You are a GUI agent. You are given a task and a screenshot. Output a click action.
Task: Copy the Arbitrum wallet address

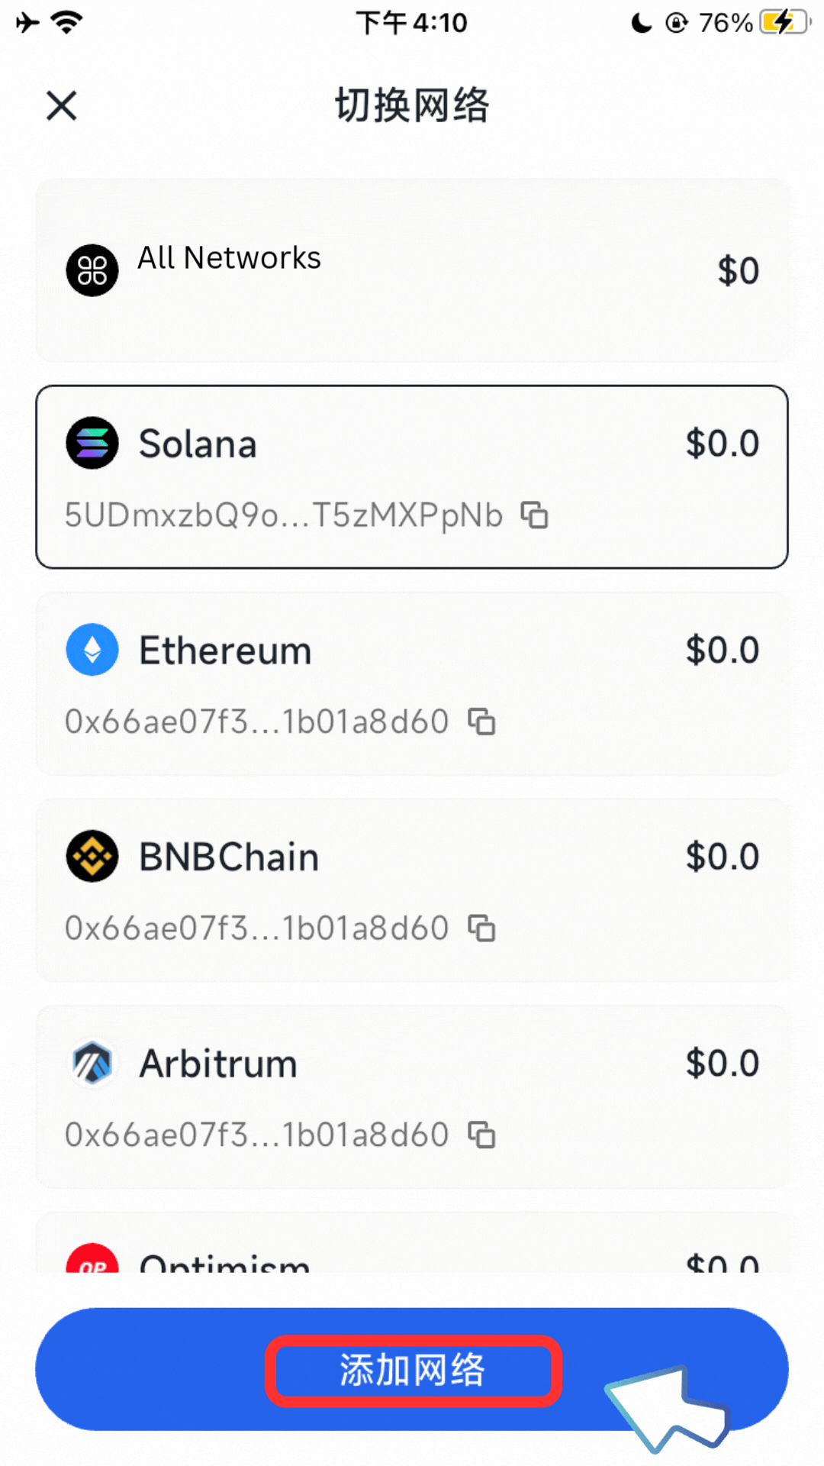(481, 1135)
